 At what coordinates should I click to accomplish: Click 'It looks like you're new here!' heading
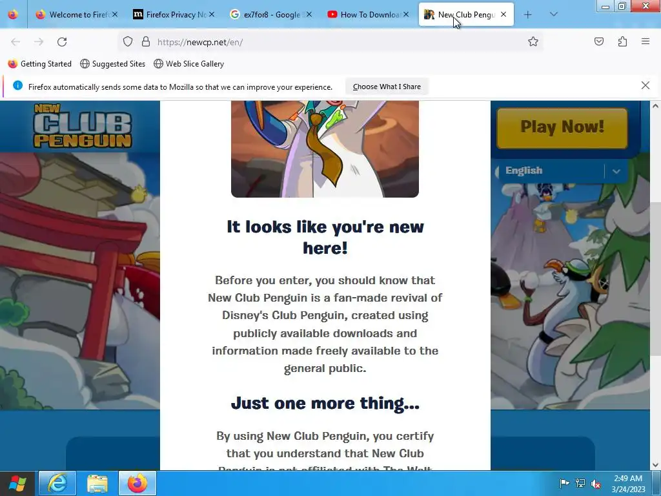[325, 237]
